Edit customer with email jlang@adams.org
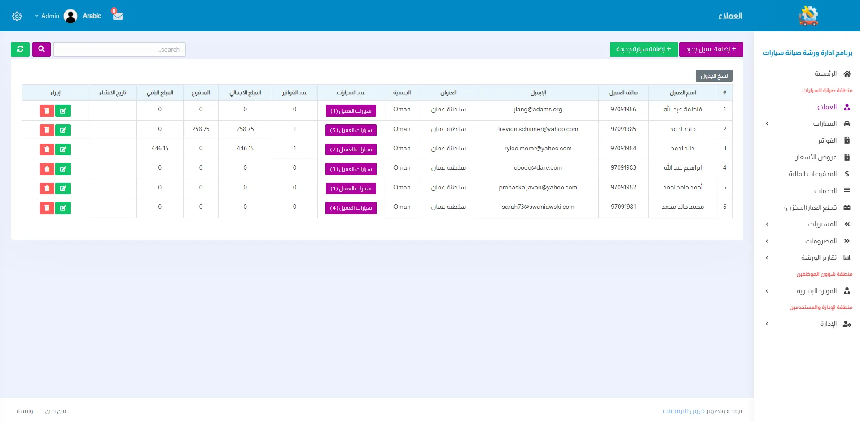The image size is (860, 422). [x=63, y=111]
